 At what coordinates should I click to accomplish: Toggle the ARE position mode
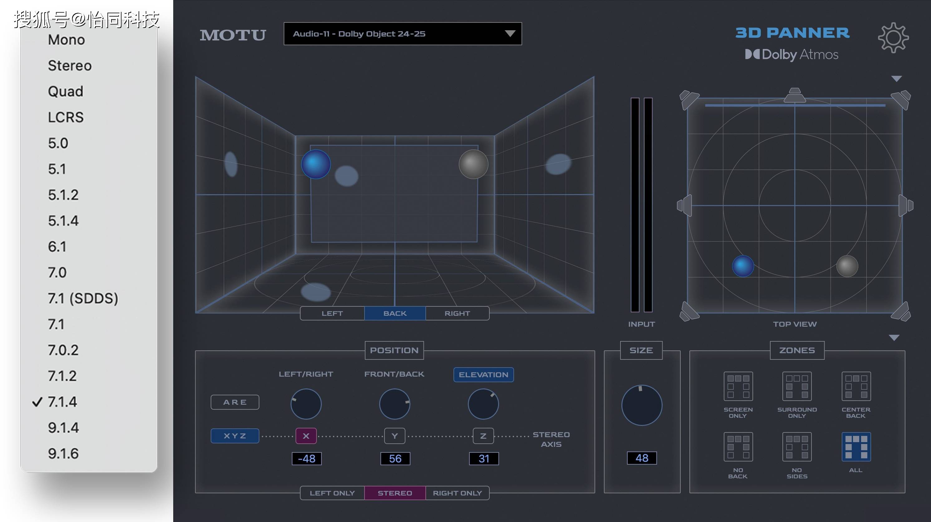pyautogui.click(x=235, y=402)
